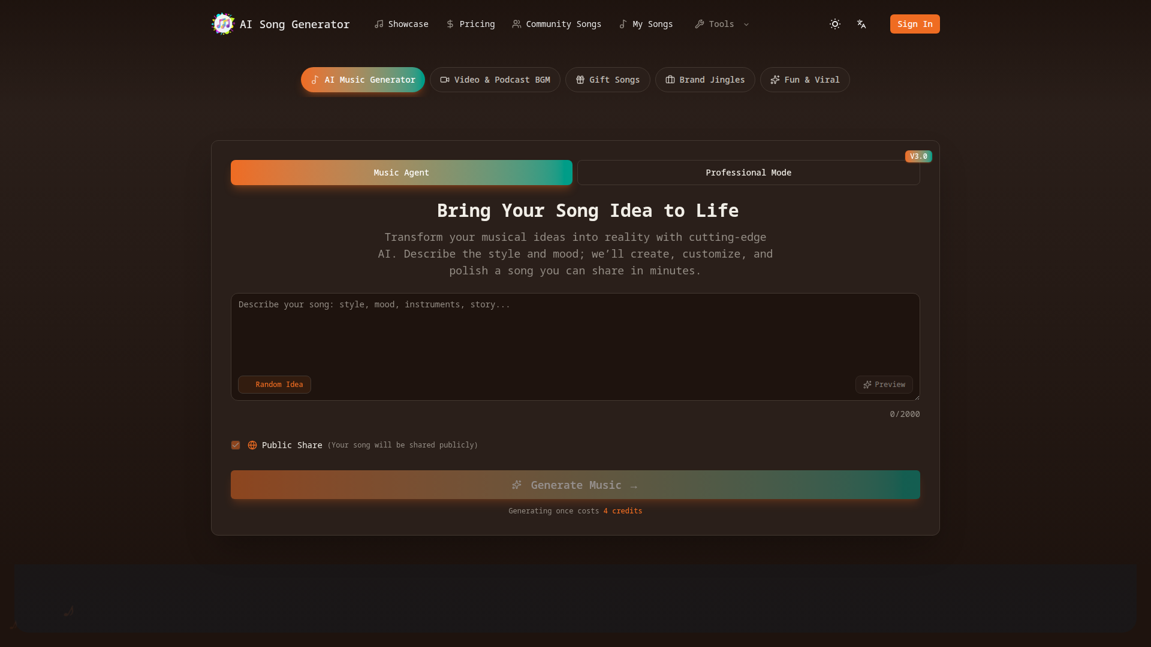This screenshot has height=647, width=1151.
Task: Select the Video & Podcast BGM tab
Action: coord(495,80)
